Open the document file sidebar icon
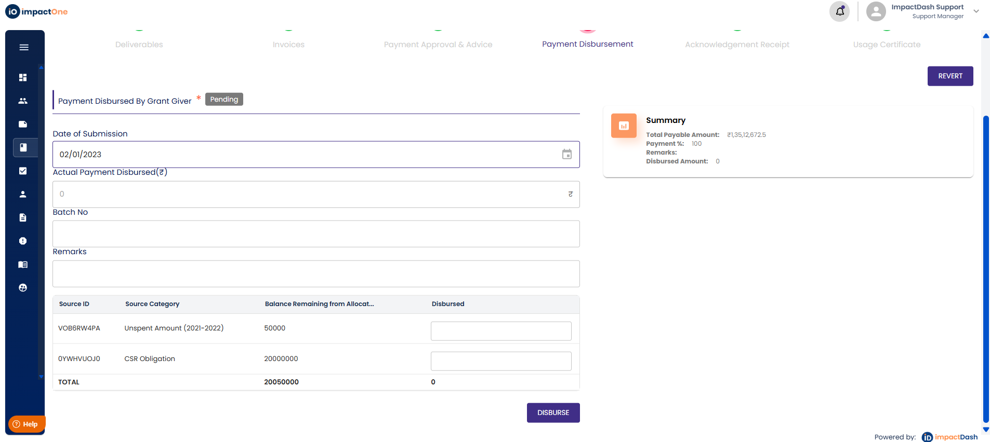This screenshot has width=990, height=442. pos(23,217)
